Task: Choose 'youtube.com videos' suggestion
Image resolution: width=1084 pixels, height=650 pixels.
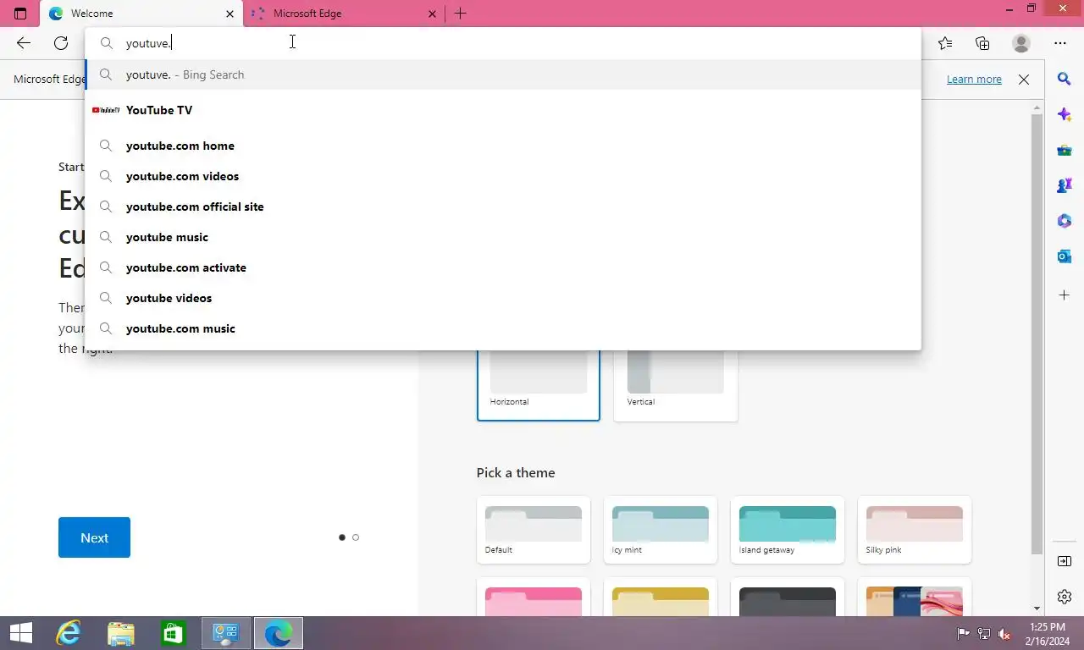Action: click(x=503, y=176)
